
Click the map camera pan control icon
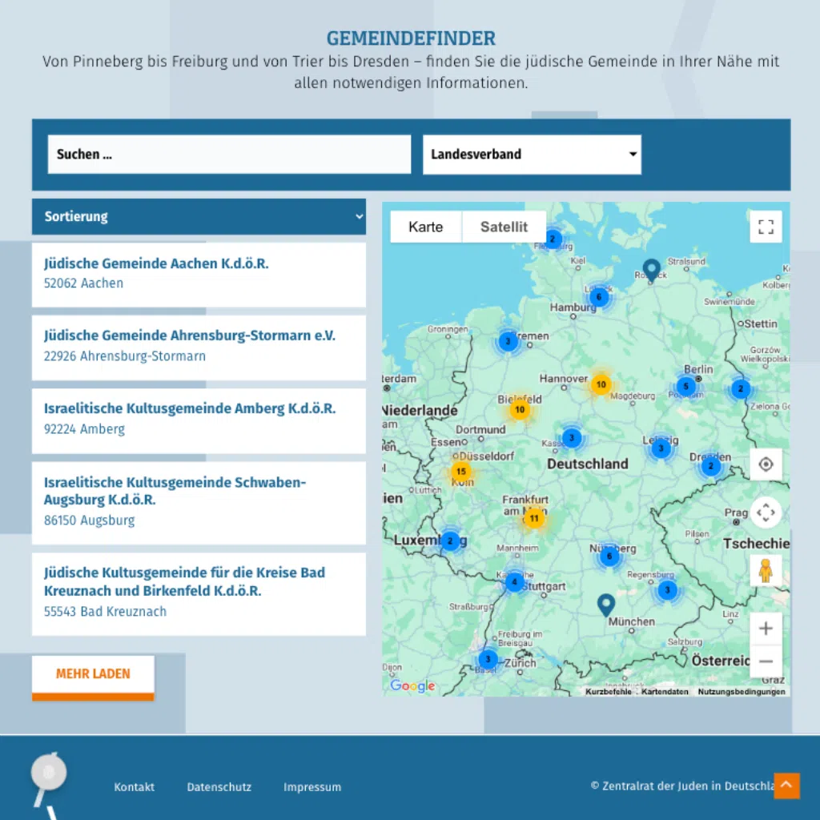(x=766, y=512)
